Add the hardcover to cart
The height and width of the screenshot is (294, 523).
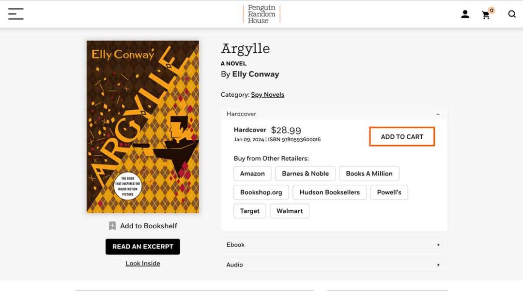point(402,137)
